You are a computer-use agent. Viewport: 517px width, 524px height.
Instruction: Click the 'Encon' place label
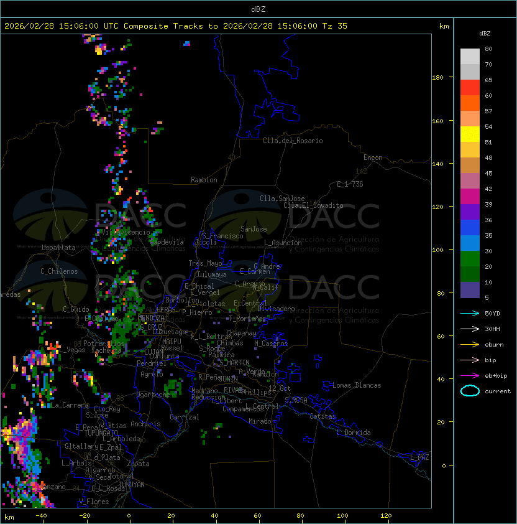coord(373,157)
